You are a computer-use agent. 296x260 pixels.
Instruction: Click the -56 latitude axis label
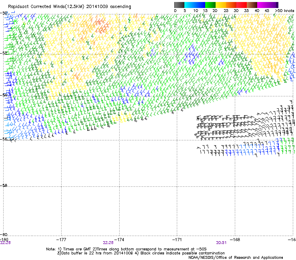(4, 139)
